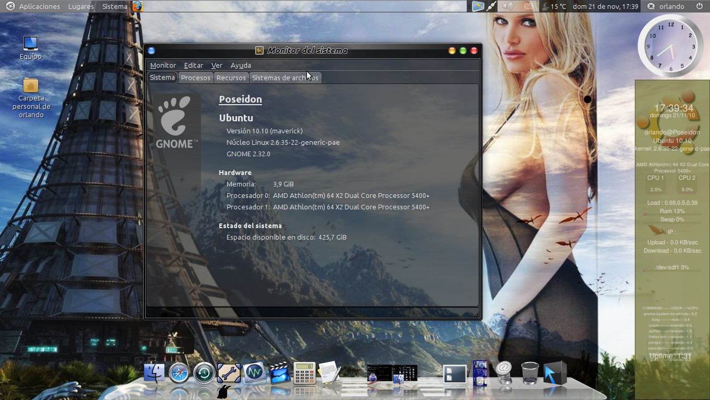710x400 pixels.
Task: Click the network connection plug icon
Action: 492,6
